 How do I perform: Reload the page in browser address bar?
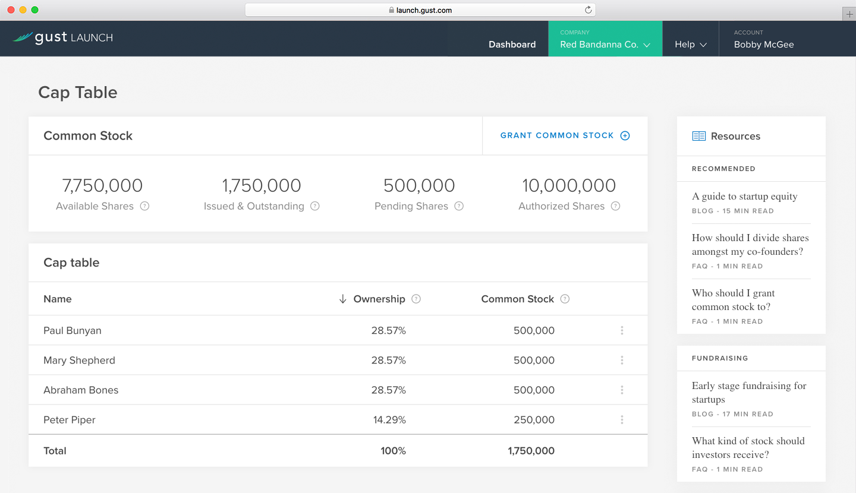click(588, 10)
